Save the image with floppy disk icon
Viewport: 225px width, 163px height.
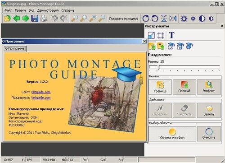(35, 19)
